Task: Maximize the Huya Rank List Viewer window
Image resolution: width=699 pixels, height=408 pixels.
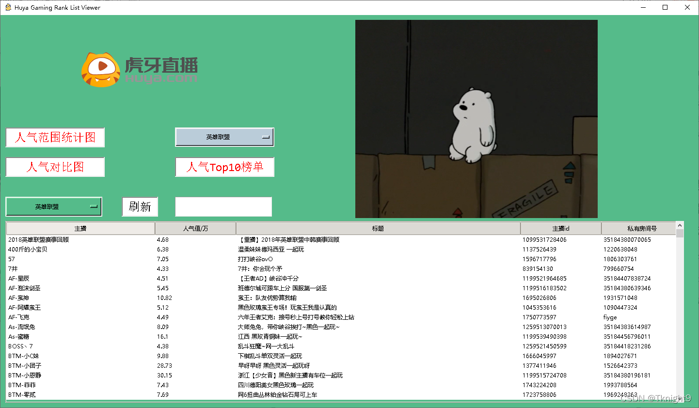Action: click(x=665, y=7)
